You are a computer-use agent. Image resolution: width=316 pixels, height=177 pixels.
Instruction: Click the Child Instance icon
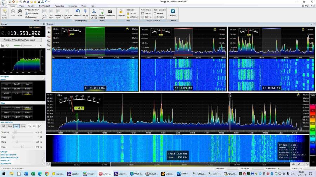(101, 13)
